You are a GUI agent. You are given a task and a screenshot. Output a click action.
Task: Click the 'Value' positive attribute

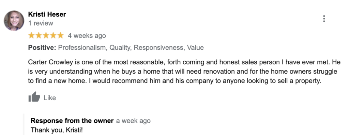point(195,47)
